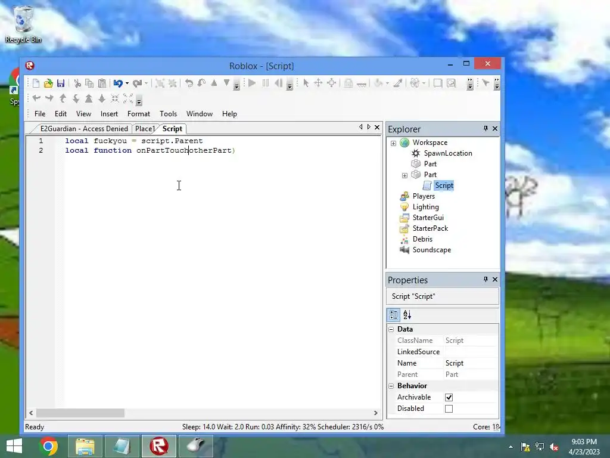Click the Paint bucket fill icon

pyautogui.click(x=378, y=83)
